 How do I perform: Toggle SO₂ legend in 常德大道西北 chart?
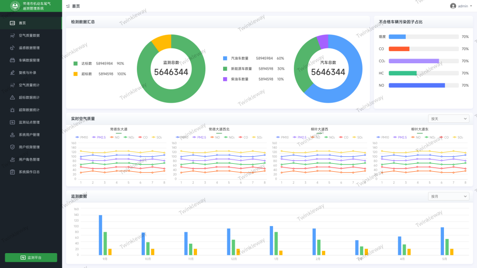tap(257, 137)
